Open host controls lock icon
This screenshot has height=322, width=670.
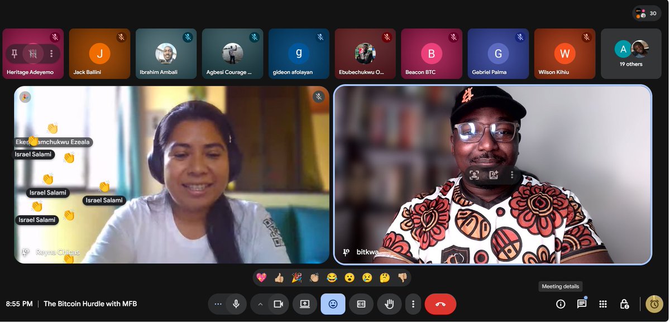[x=624, y=304]
